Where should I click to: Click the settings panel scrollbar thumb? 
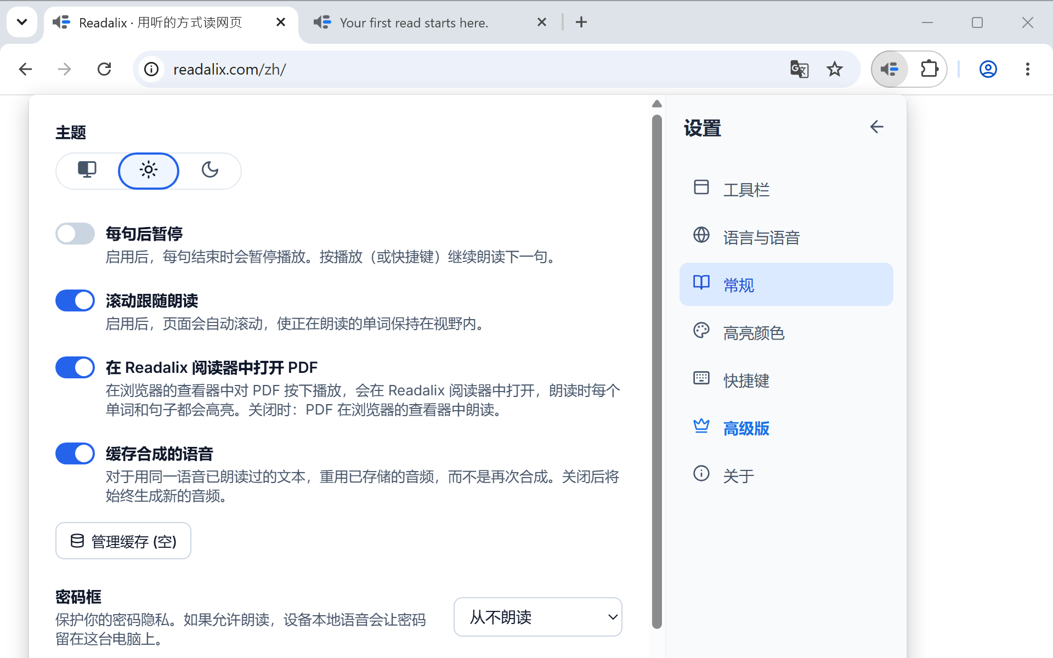pyautogui.click(x=657, y=371)
